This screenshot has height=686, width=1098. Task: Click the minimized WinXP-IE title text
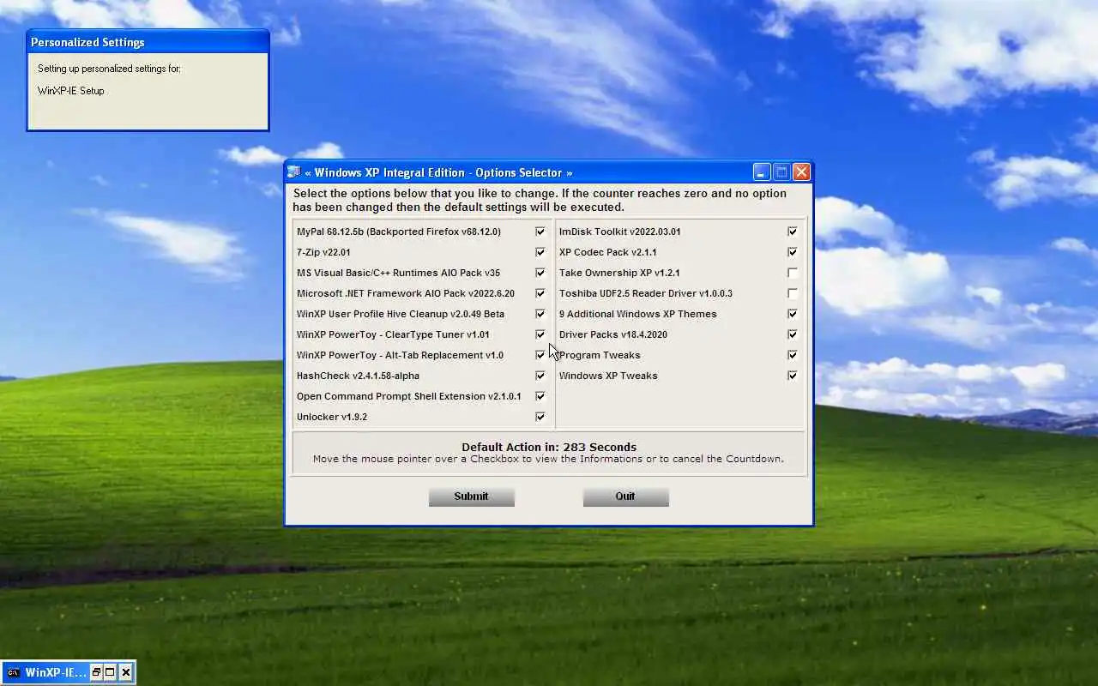tap(56, 672)
